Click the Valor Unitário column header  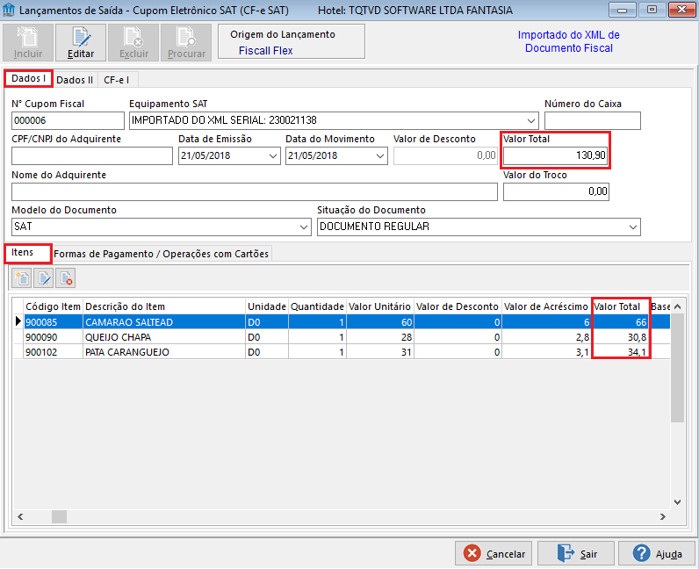[x=380, y=306]
